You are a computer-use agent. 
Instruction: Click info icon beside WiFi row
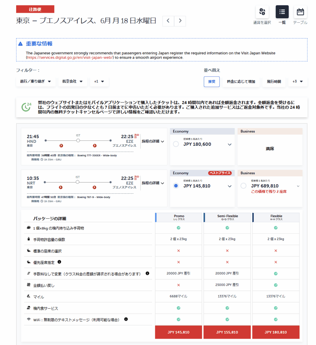click(x=126, y=319)
